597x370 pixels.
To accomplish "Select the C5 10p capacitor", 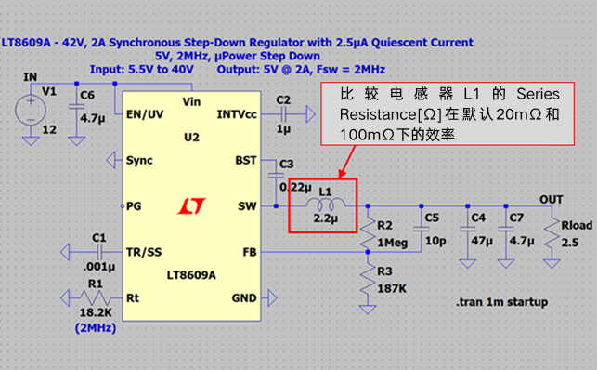I will 422,229.
